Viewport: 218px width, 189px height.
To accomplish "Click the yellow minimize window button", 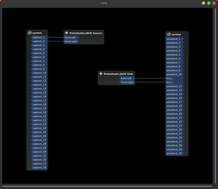I will pyautogui.click(x=203, y=3).
